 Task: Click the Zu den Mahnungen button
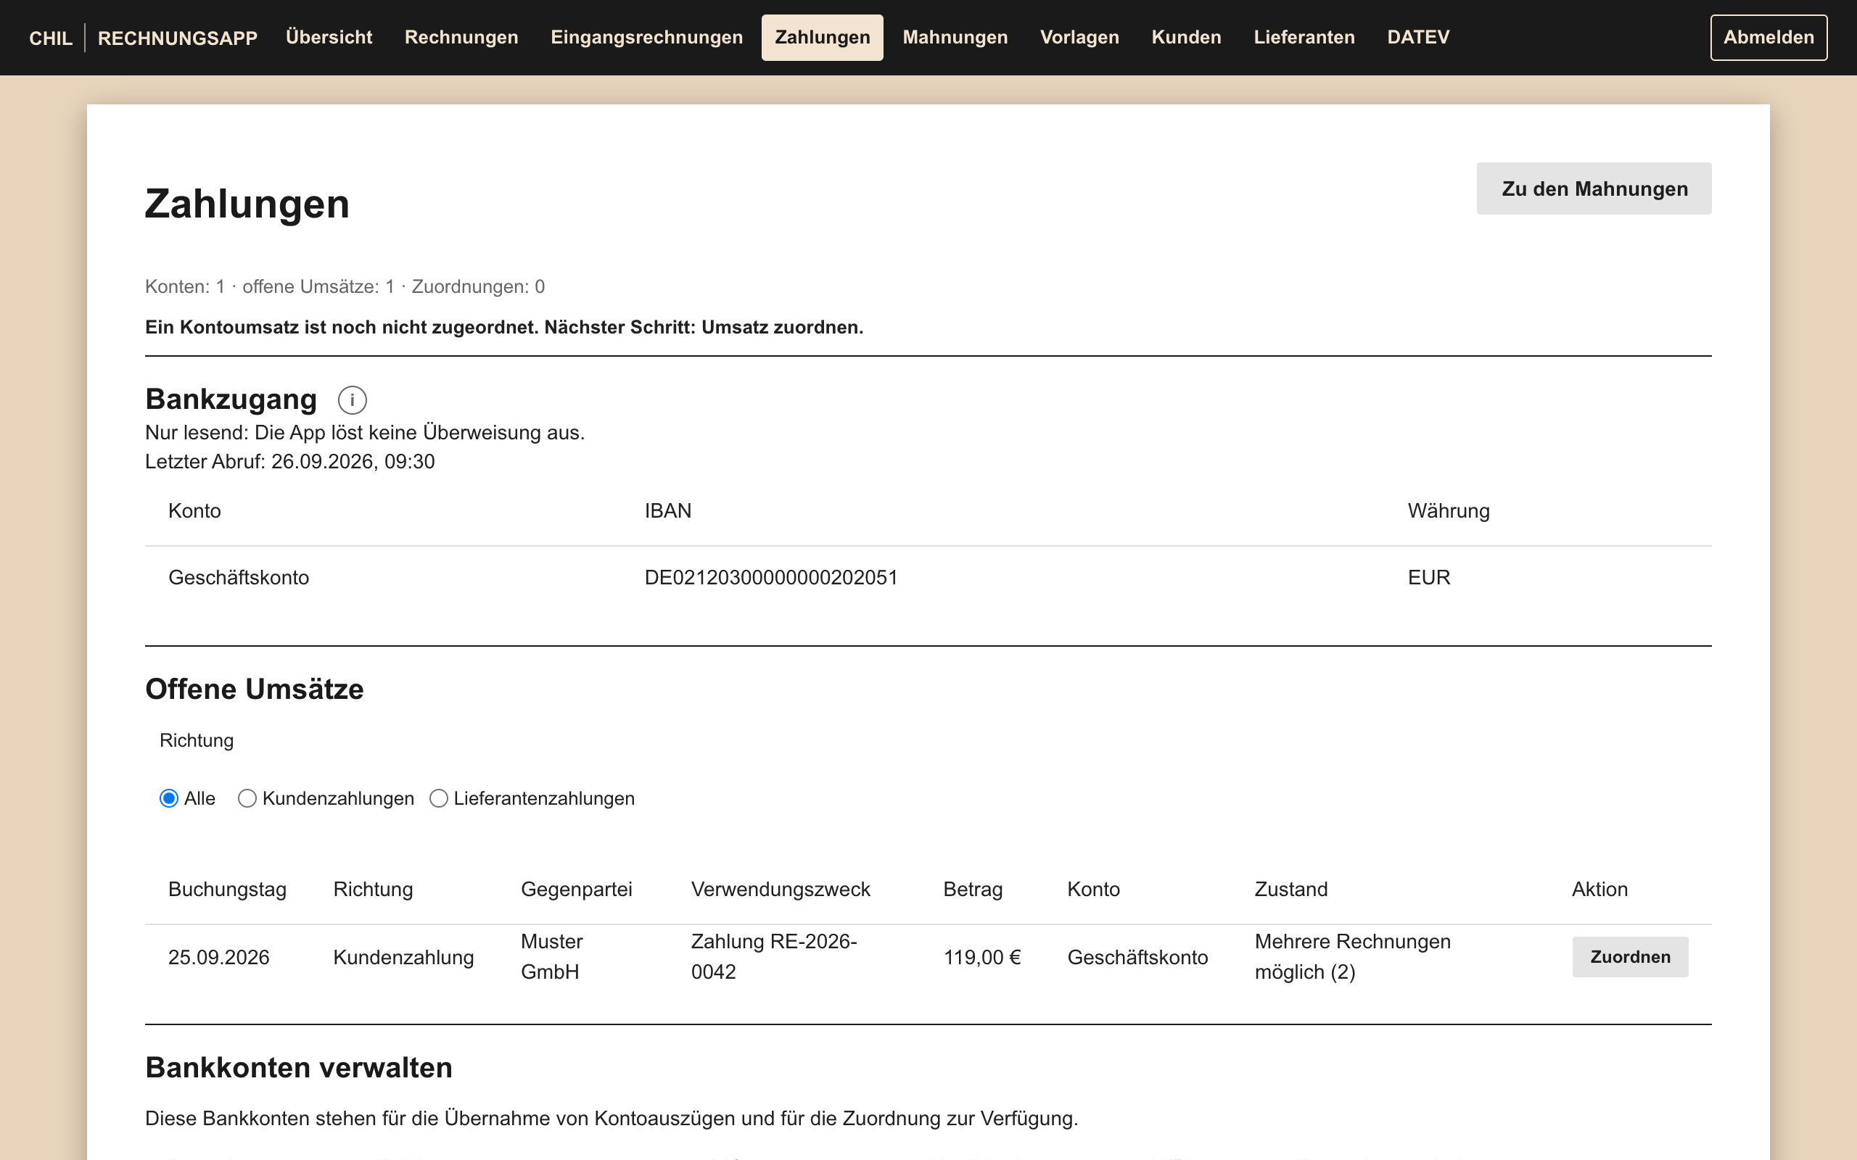[1594, 188]
